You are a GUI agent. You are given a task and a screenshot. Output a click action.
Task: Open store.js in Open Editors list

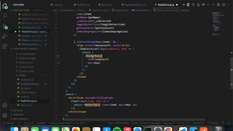(32, 36)
